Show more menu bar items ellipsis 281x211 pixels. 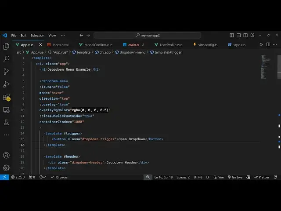(x=63, y=35)
